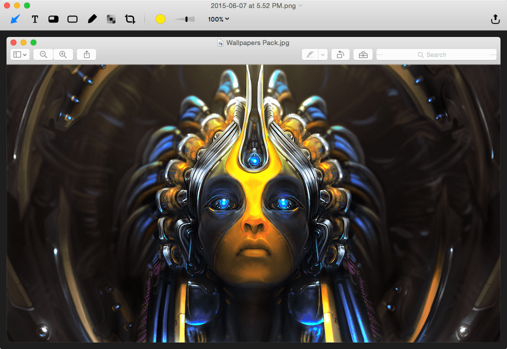Activate the Crop tool
Image resolution: width=507 pixels, height=349 pixels.
pos(130,19)
